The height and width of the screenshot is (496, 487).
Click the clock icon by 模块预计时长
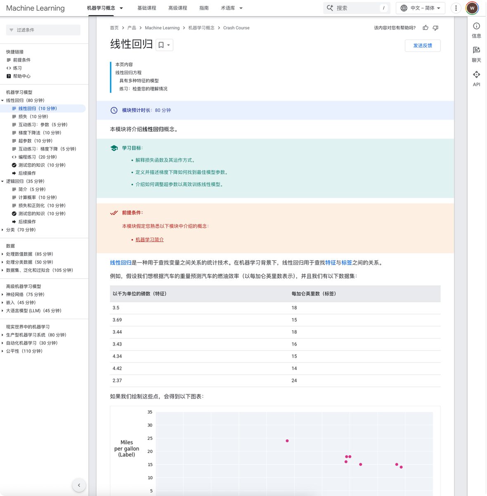coord(114,110)
